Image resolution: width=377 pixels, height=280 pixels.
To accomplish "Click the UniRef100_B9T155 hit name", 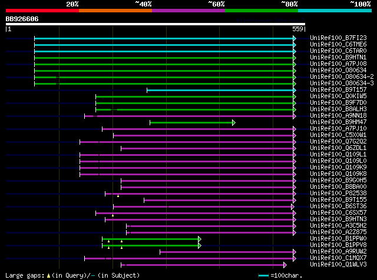I will pos(338,200).
